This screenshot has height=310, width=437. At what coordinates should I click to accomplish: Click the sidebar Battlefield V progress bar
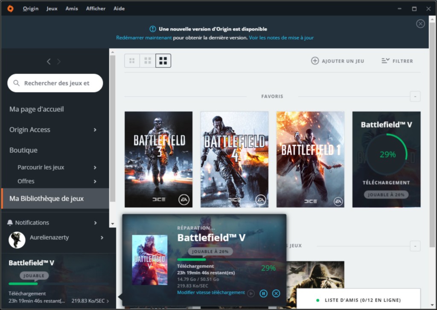click(x=58, y=284)
